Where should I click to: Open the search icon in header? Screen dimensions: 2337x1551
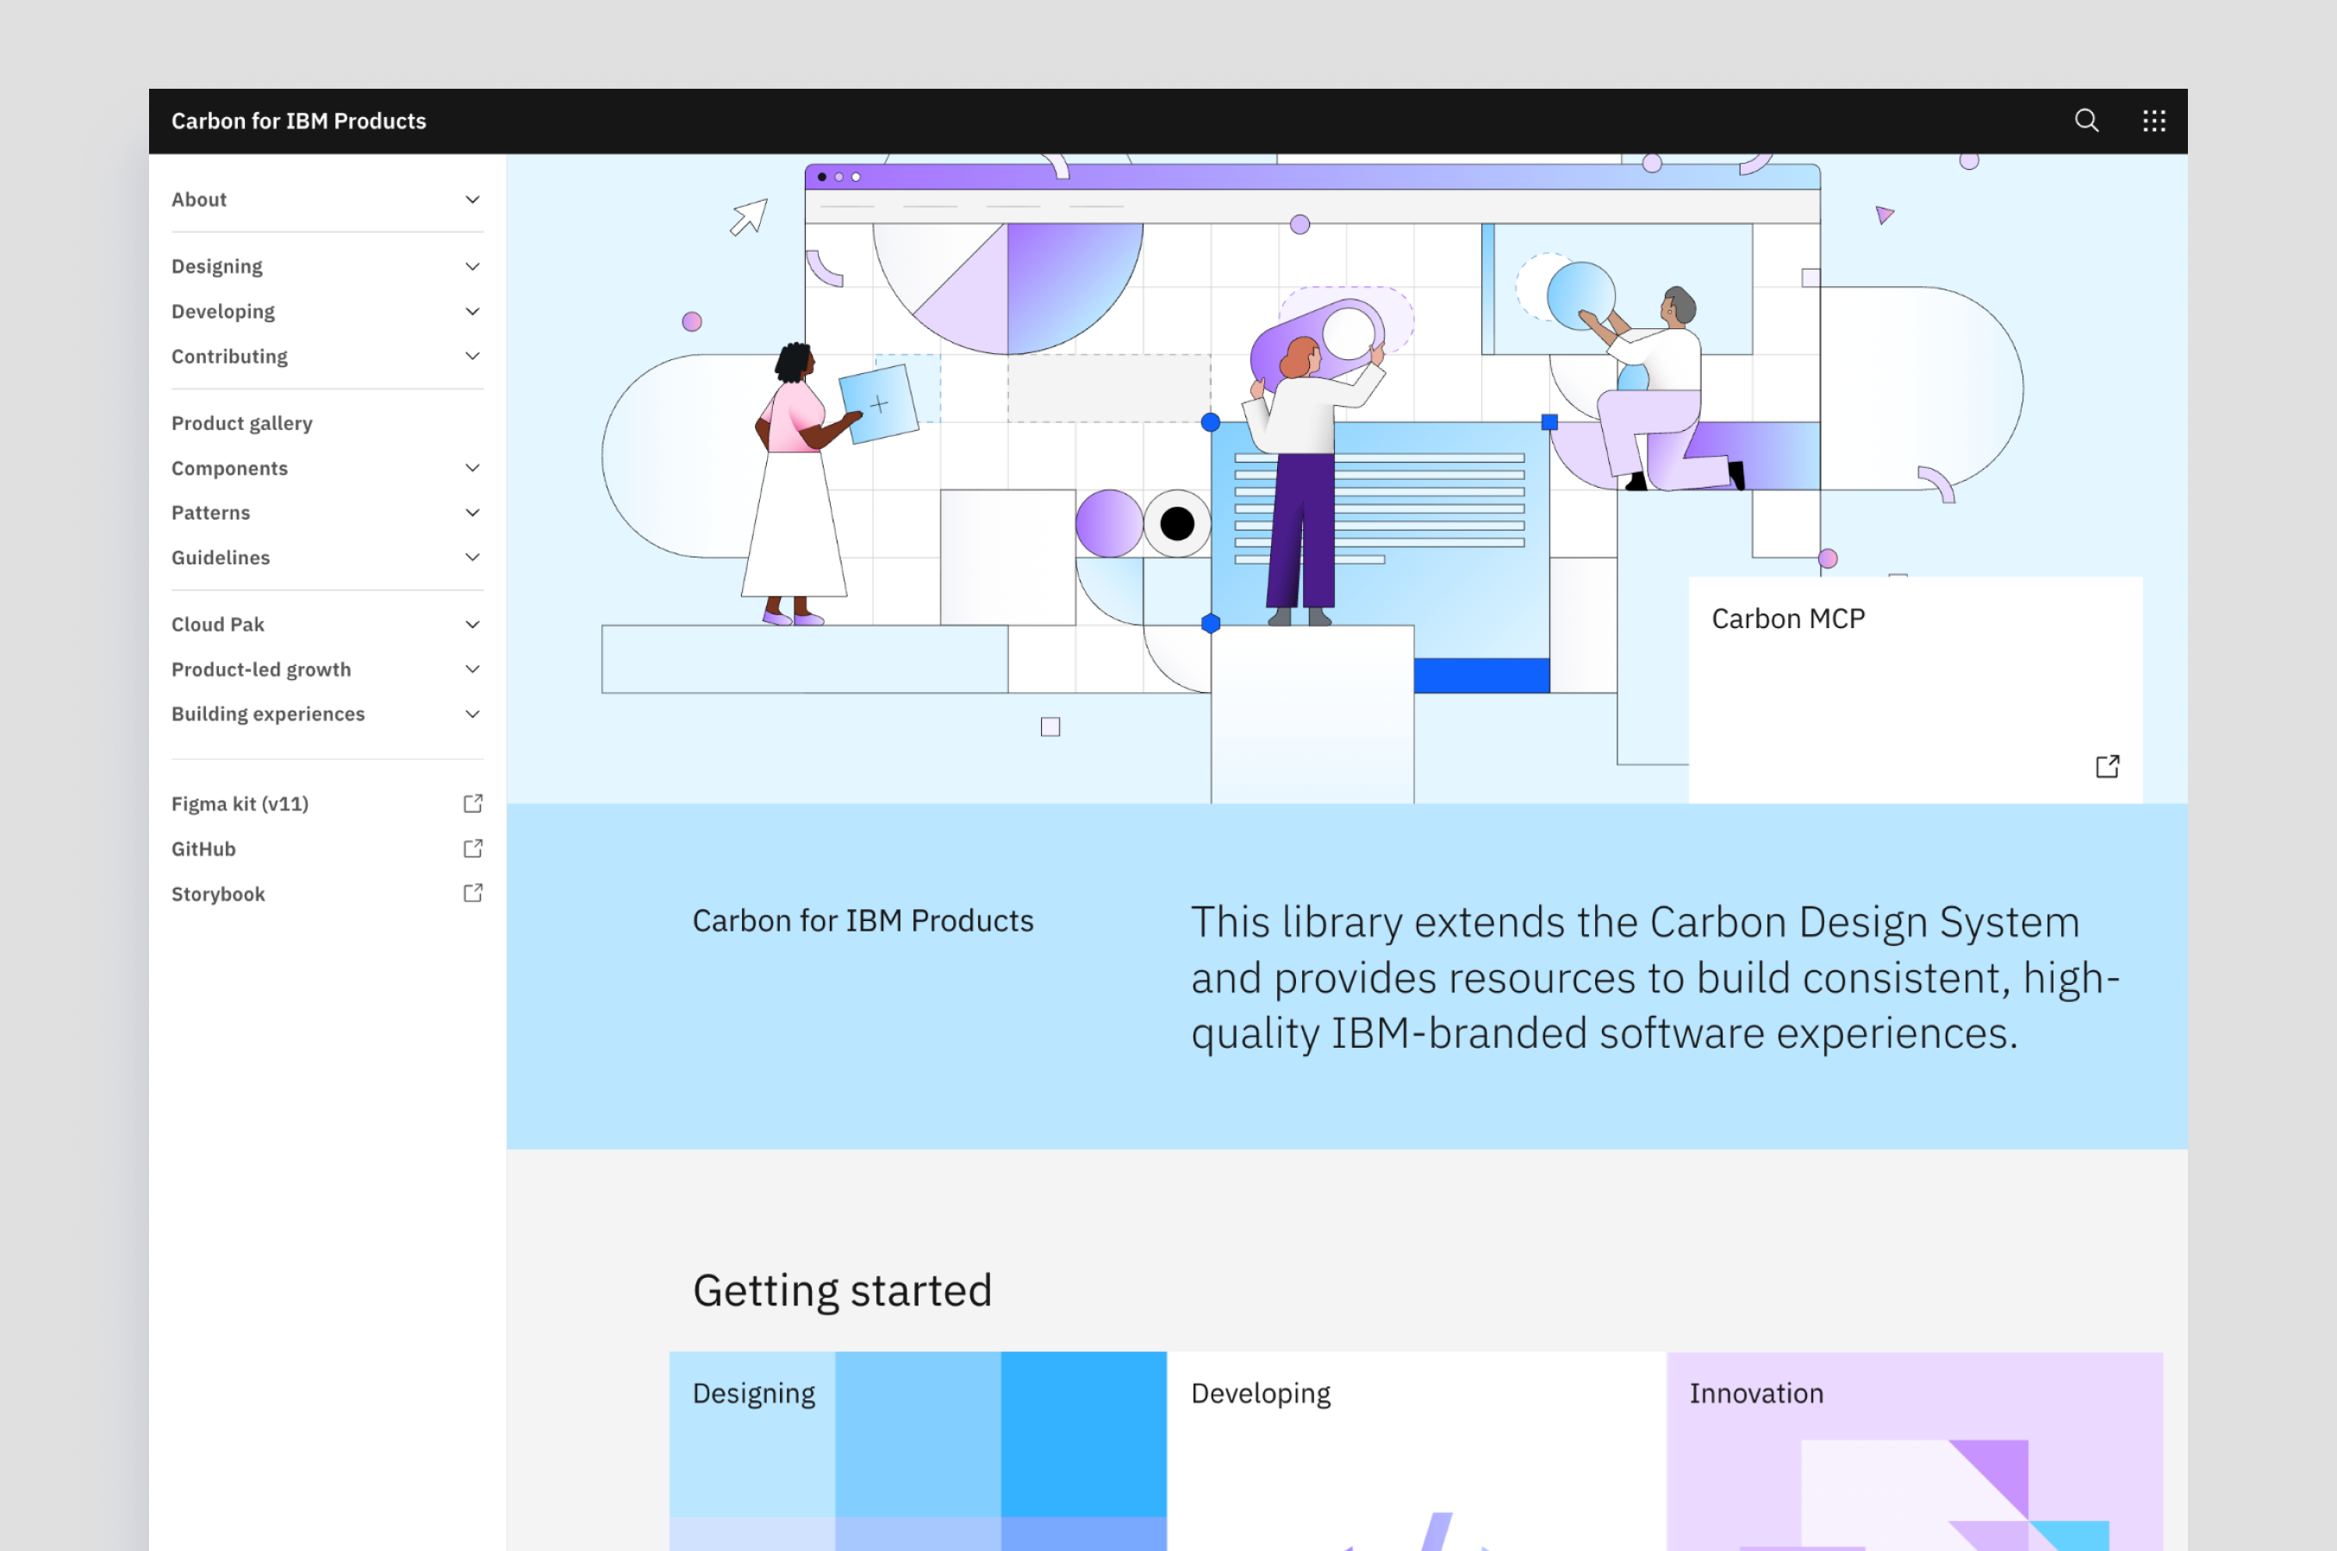click(x=2085, y=121)
